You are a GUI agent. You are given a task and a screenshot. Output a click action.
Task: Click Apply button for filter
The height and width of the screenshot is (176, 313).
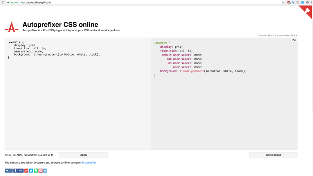coord(83,155)
